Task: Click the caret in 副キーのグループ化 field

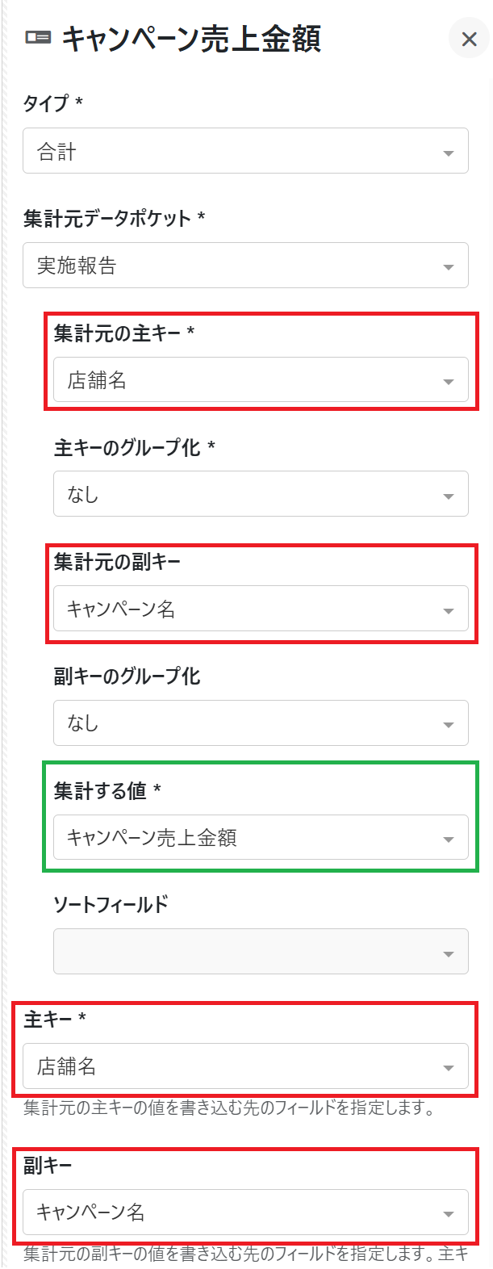Action: (x=449, y=725)
